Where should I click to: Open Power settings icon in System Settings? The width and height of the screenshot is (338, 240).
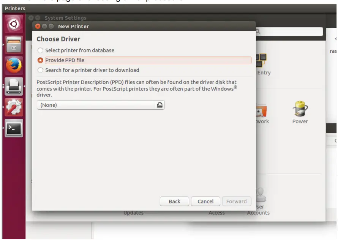pos(300,109)
